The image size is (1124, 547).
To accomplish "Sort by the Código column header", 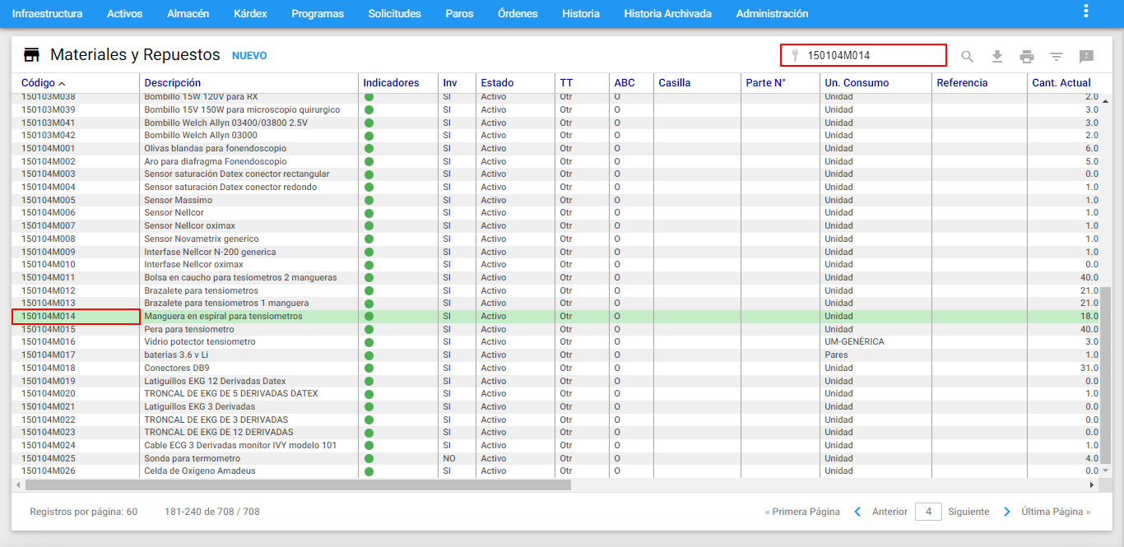I will coord(38,83).
